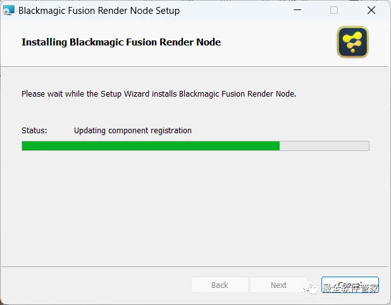The image size is (391, 305).
Task: Click the white header banner beside the logo
Action: point(275,42)
